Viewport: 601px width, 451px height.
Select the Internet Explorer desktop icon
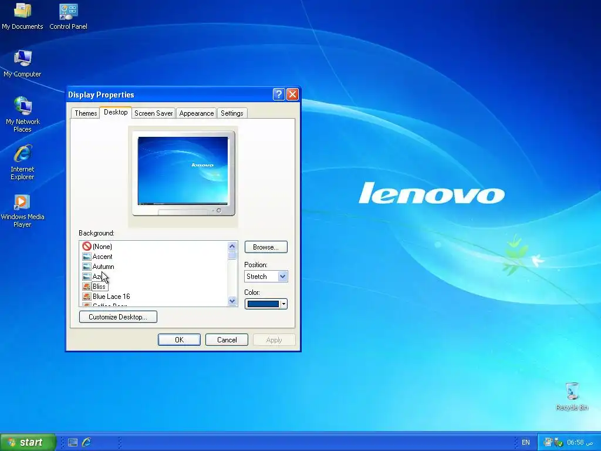coord(23,162)
